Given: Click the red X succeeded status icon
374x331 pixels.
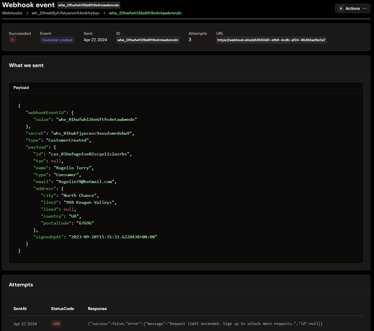Looking at the screenshot, I should pos(12,40).
